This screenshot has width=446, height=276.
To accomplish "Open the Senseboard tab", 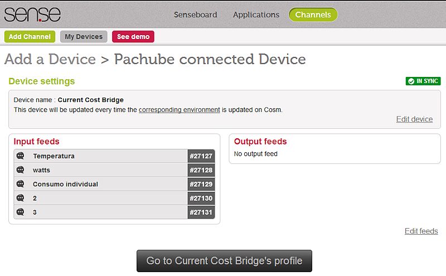I will click(x=196, y=14).
